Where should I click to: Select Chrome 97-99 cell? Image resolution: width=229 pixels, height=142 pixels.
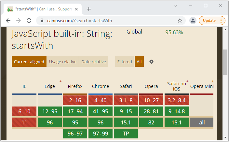101,134
